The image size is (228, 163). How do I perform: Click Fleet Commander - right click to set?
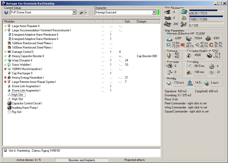185,103
